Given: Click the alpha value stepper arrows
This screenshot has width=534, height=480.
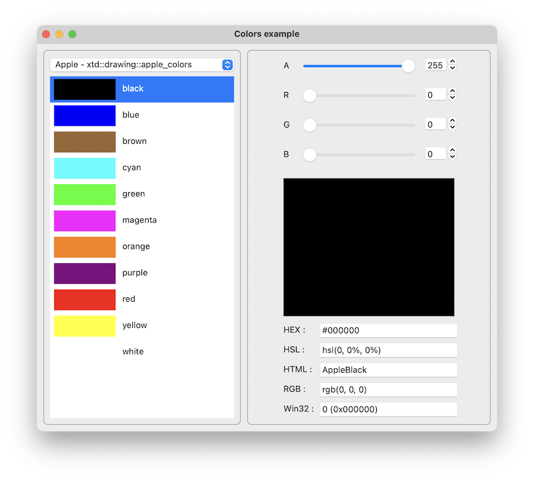Looking at the screenshot, I should click(452, 65).
